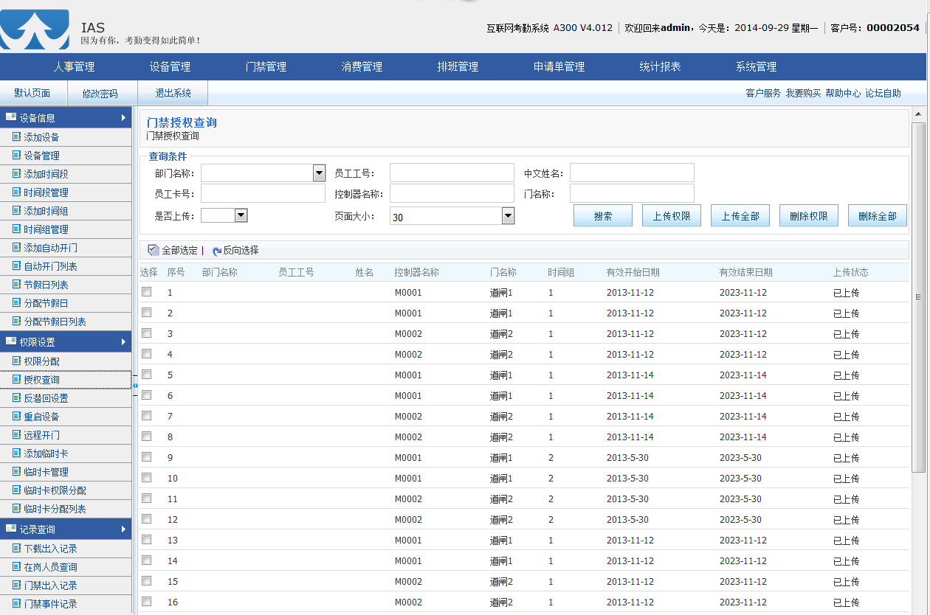
Task: Click the icon beside 添加时间段
Action: click(16, 173)
